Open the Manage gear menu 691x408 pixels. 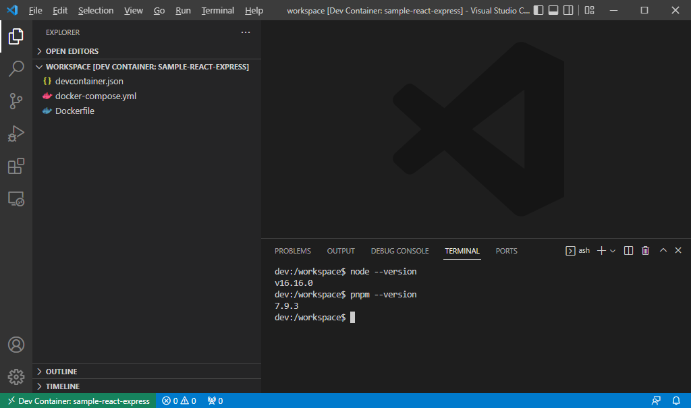pos(16,377)
